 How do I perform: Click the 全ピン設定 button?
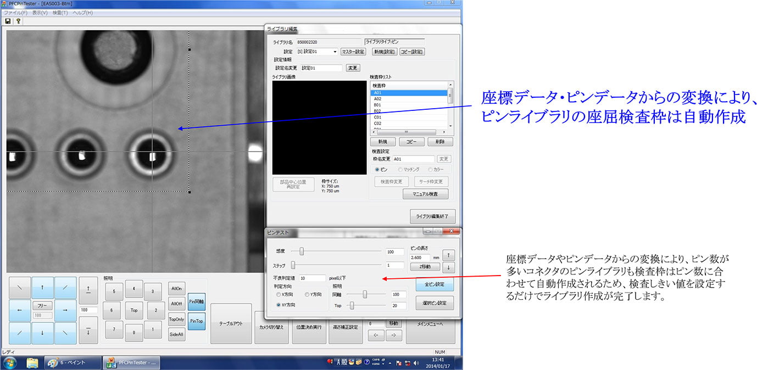438,285
